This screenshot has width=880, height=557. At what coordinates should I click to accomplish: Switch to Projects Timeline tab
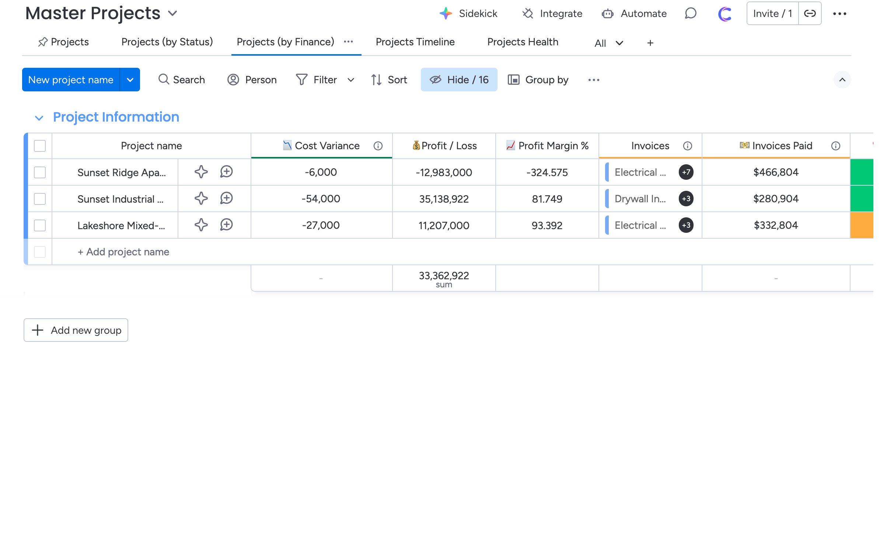coord(415,42)
